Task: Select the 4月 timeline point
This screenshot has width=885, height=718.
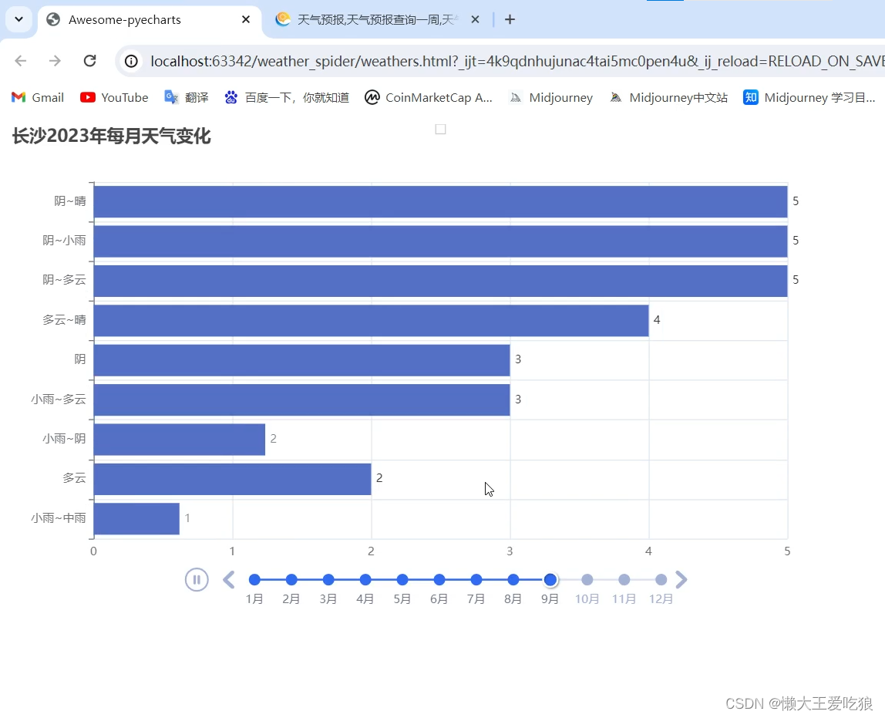Action: tap(365, 580)
